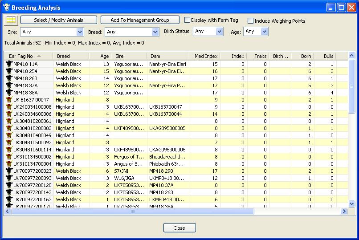Select dam cell Nant-yr-Eira Eleri
The width and height of the screenshot is (359, 240).
coord(167,64)
